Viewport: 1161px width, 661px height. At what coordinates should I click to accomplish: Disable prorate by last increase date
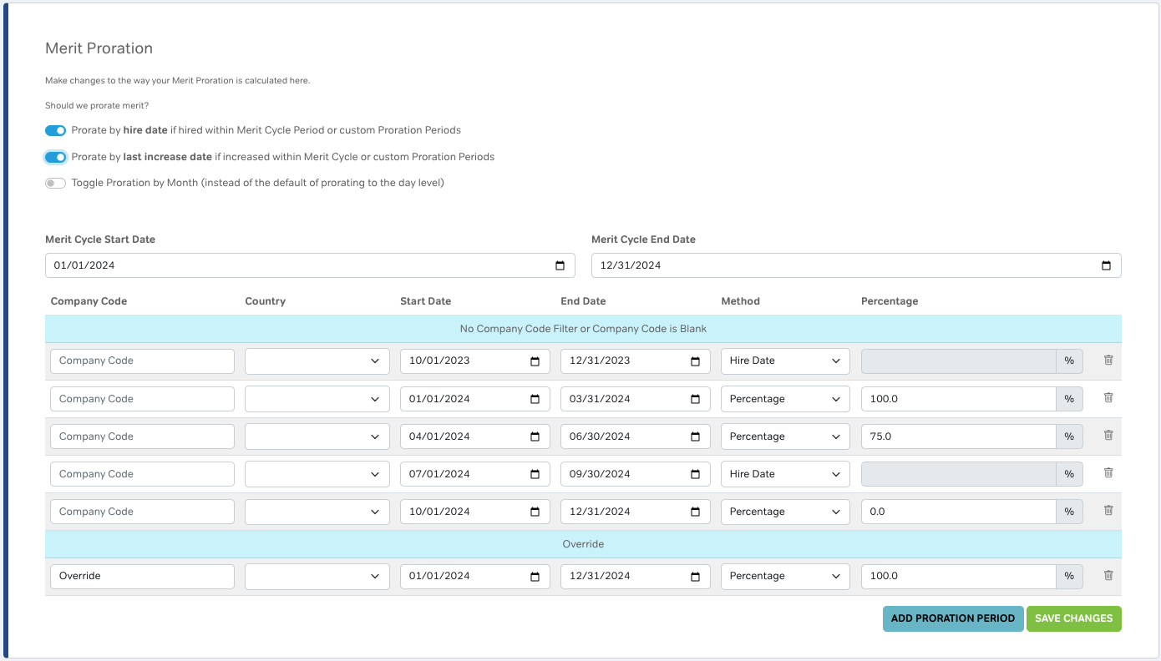(x=56, y=157)
